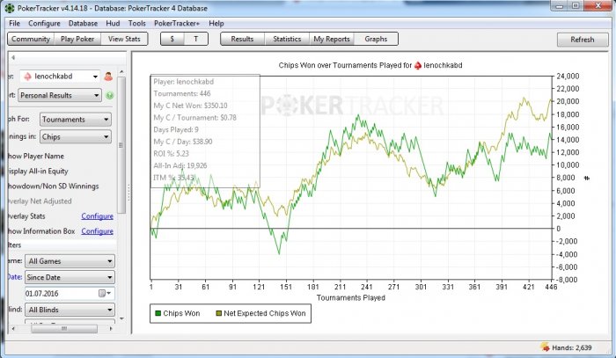Switch to the Play Poker tab

77,39
